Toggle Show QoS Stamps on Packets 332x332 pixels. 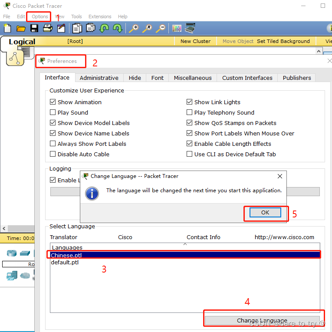click(190, 122)
